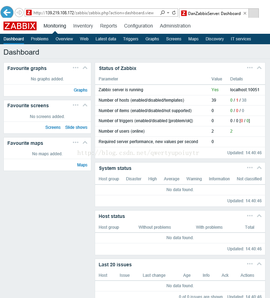
Task: Click the browser back arrow button
Action: (x=7, y=13)
